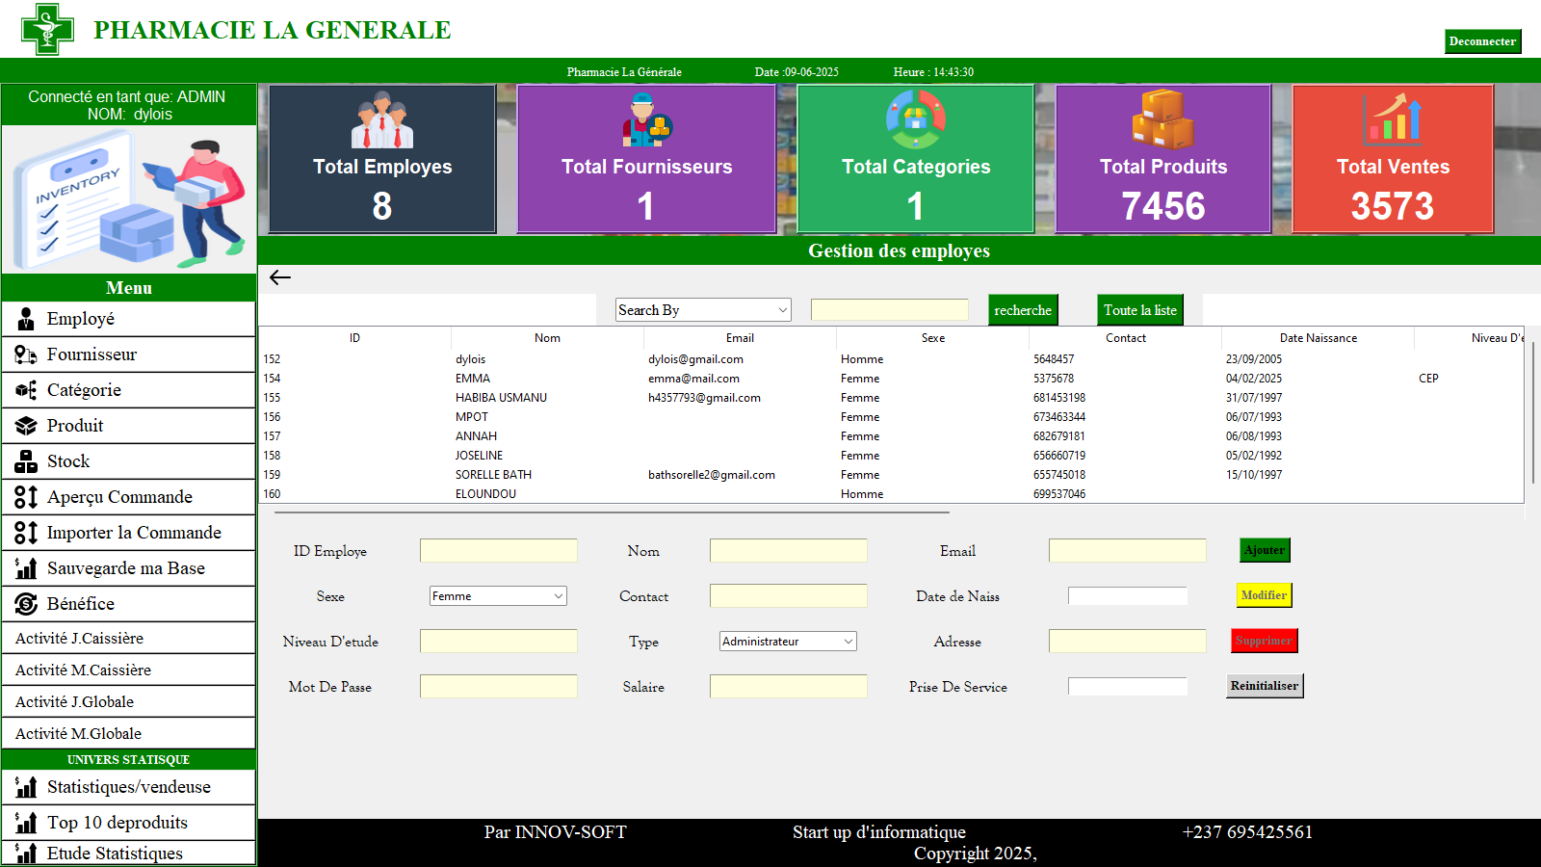Click the Total Ventes chart icon
The height and width of the screenshot is (867, 1541).
click(1392, 119)
